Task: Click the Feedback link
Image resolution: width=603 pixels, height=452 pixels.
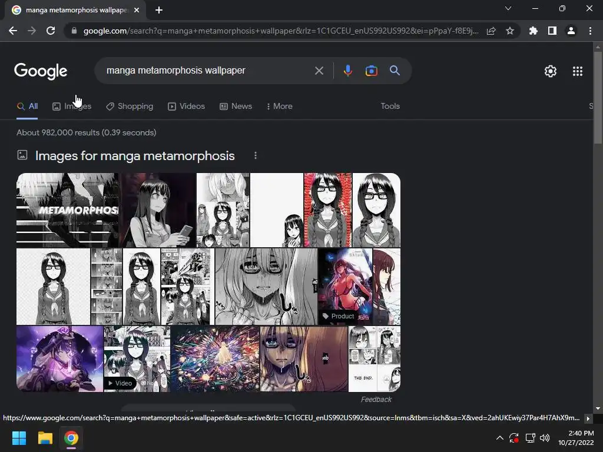Action: tap(376, 400)
